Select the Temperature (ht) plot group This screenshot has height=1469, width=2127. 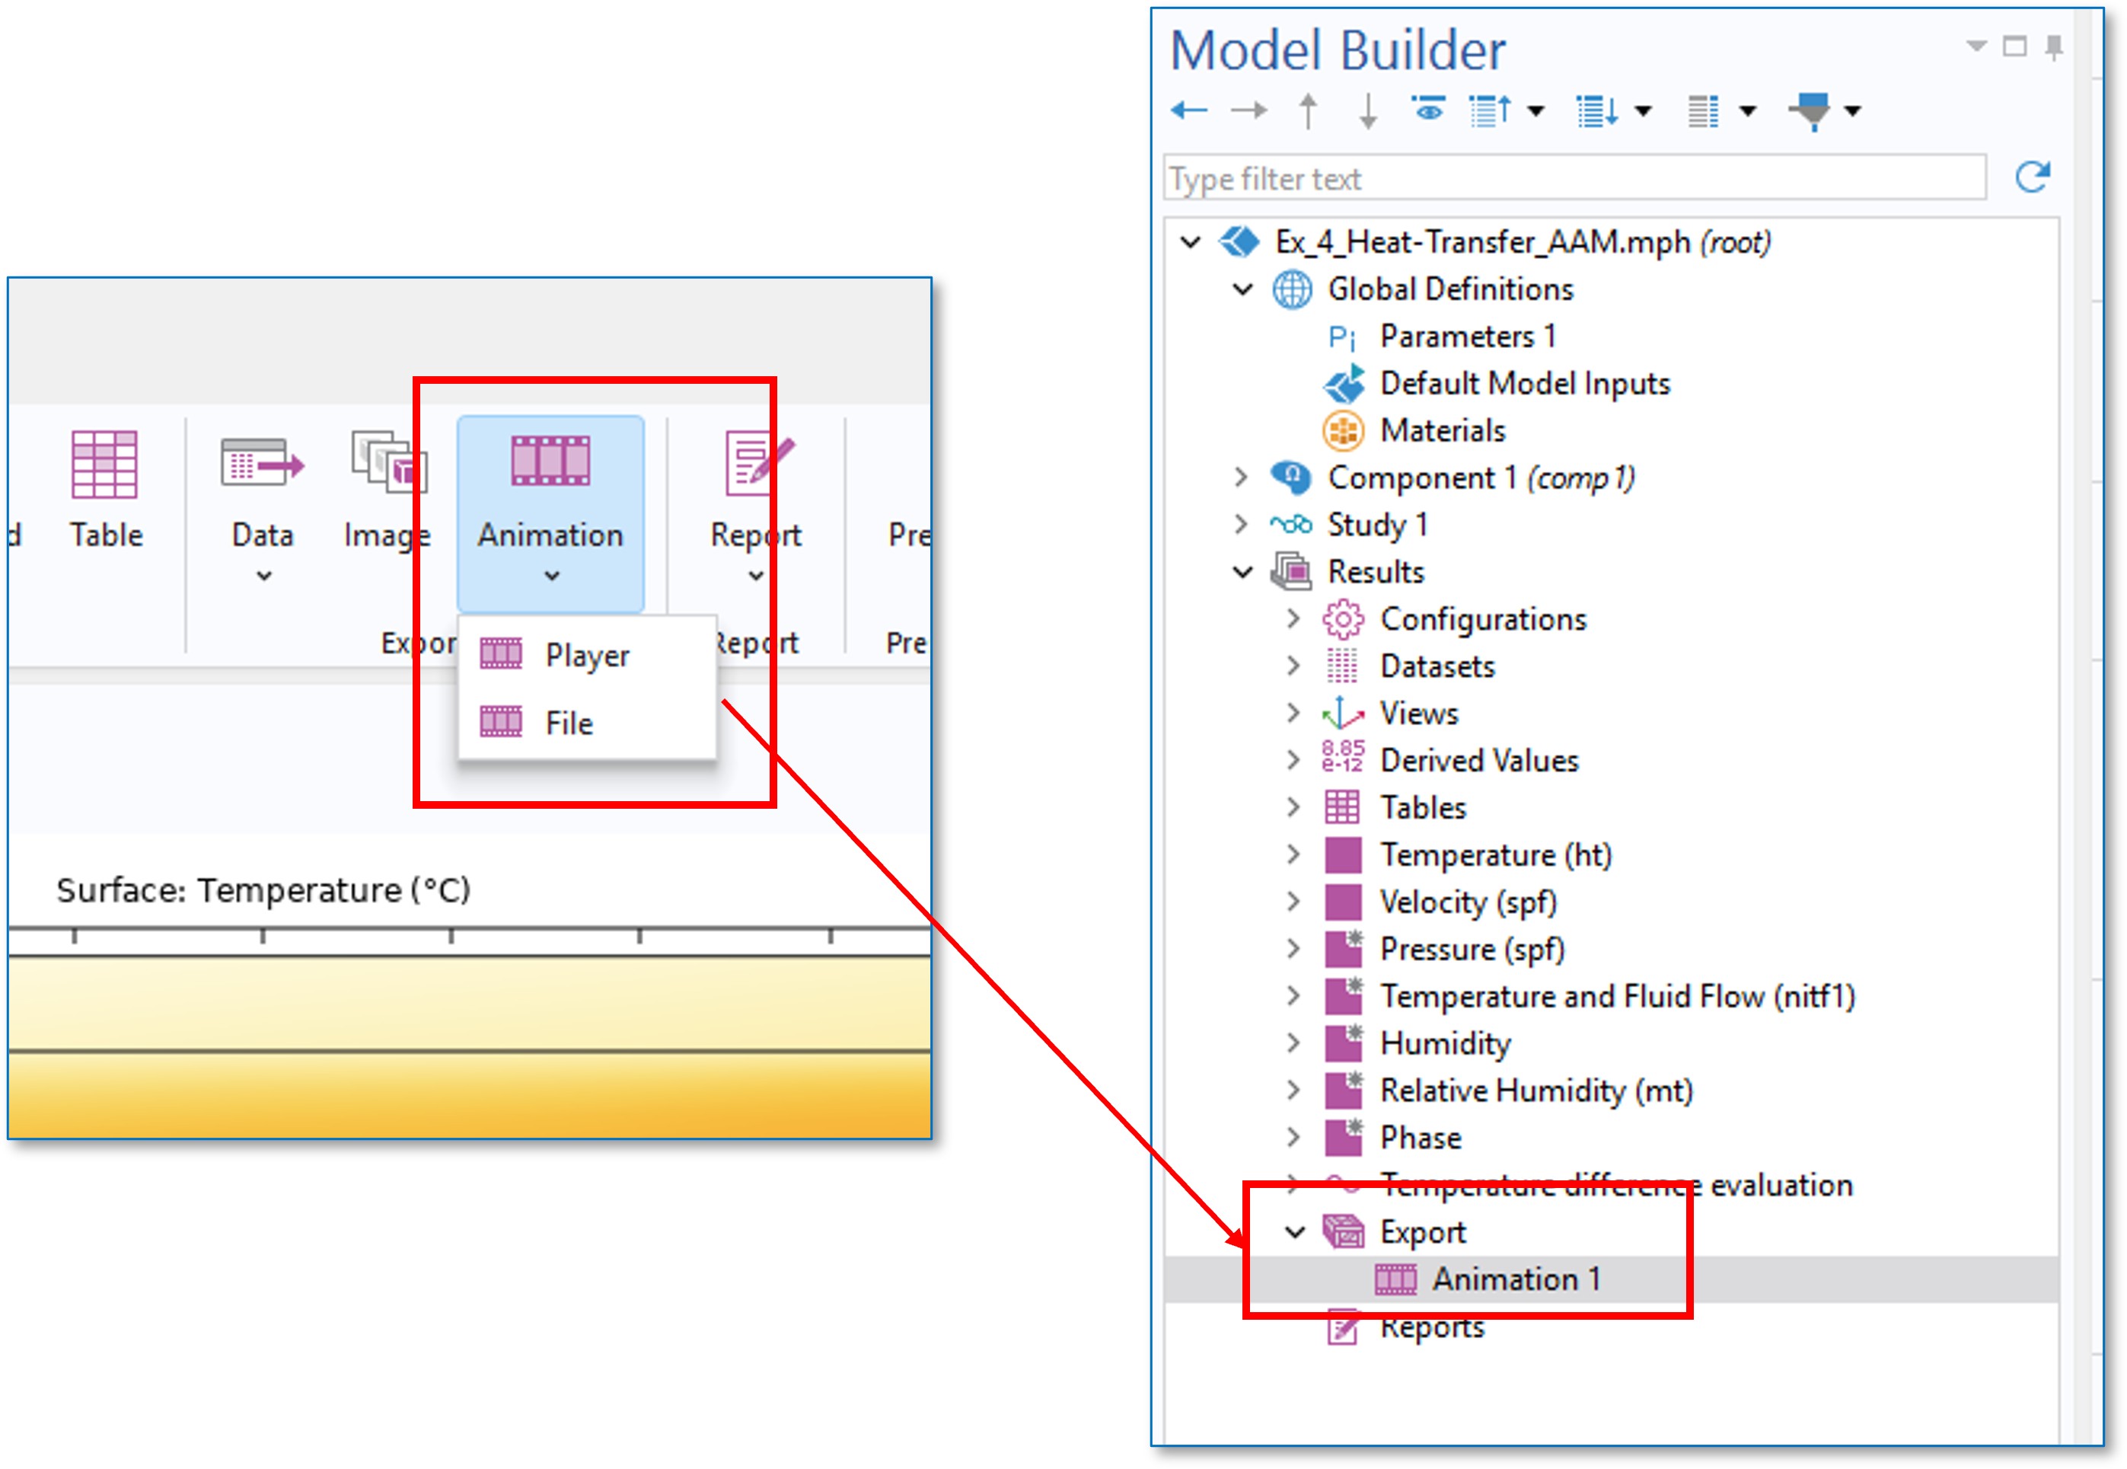pos(1495,854)
